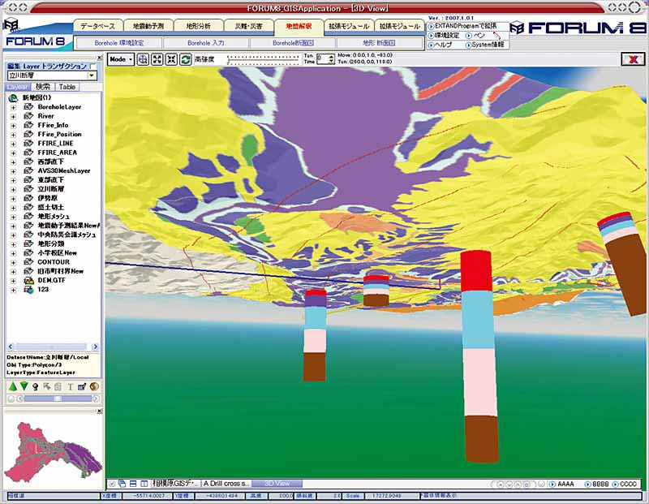Click the globe icon beside layer 123
The image size is (649, 504).
pos(28,290)
